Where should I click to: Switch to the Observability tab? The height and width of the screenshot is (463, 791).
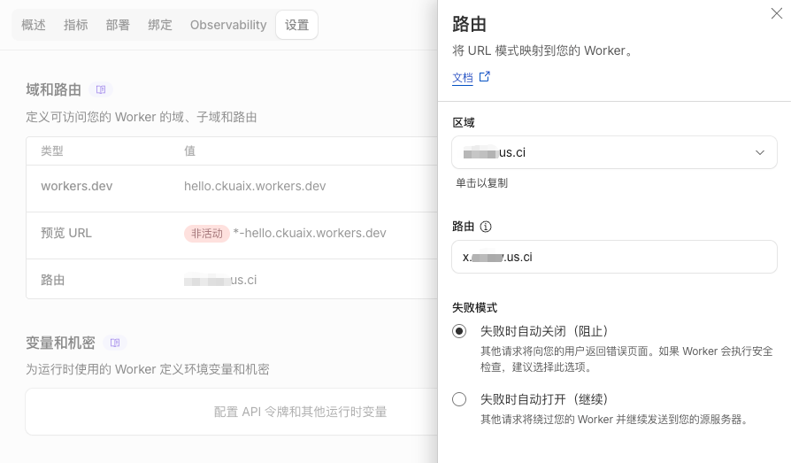tap(228, 25)
